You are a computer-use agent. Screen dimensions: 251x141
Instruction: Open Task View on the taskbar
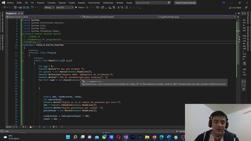(x=82, y=137)
